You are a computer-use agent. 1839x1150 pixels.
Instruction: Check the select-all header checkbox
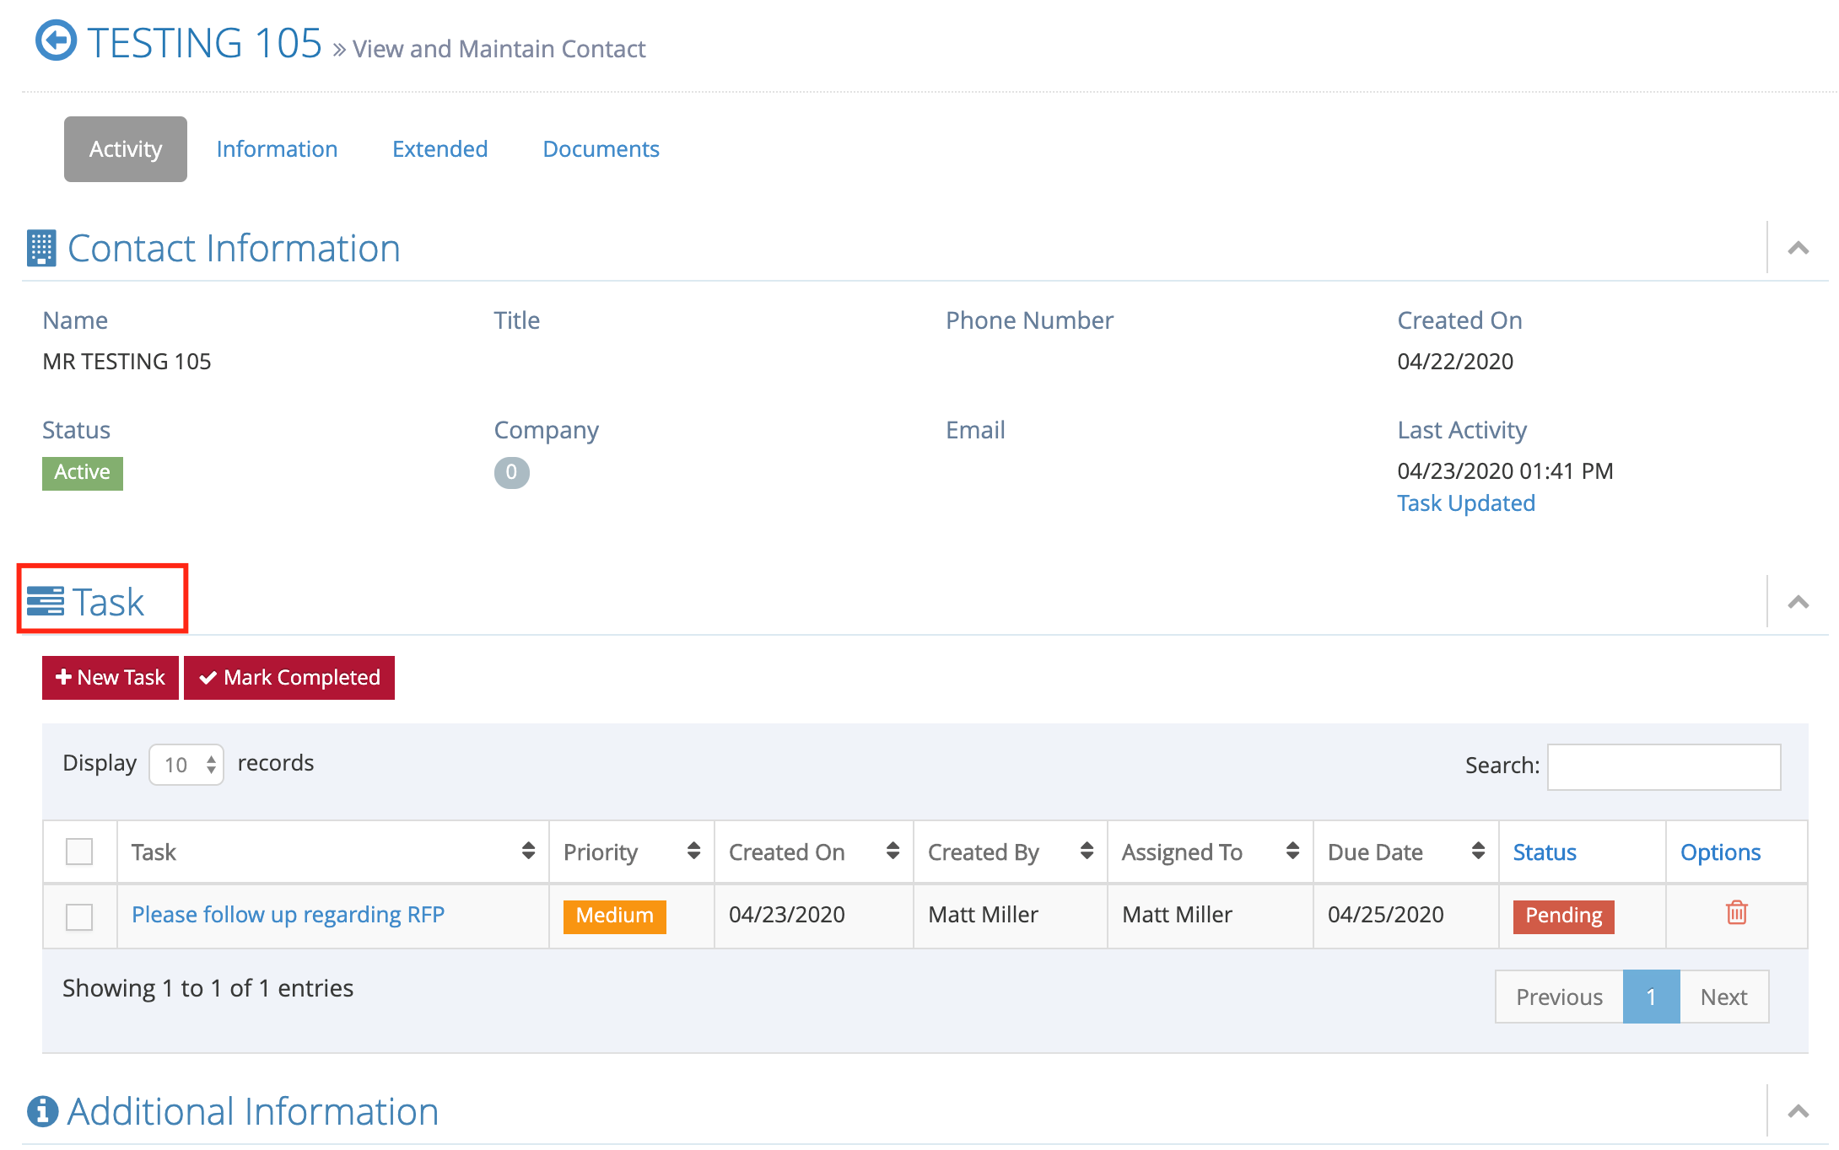click(79, 852)
